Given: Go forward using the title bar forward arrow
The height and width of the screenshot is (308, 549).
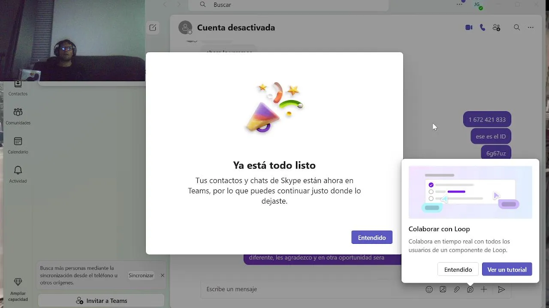Looking at the screenshot, I should 179,4.
